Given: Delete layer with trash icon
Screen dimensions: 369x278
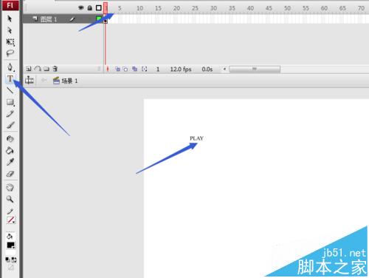Looking at the screenshot, I should pyautogui.click(x=55, y=69).
